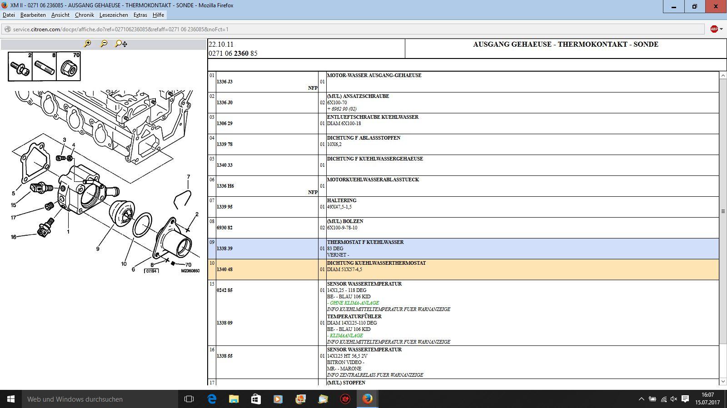Click reference number 0271 06 2360 85

coord(233,53)
